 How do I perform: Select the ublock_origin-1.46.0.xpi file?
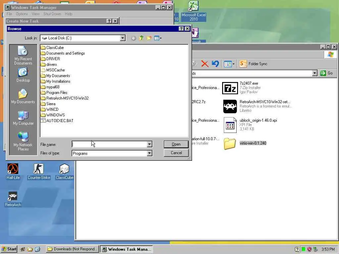pyautogui.click(x=250, y=125)
